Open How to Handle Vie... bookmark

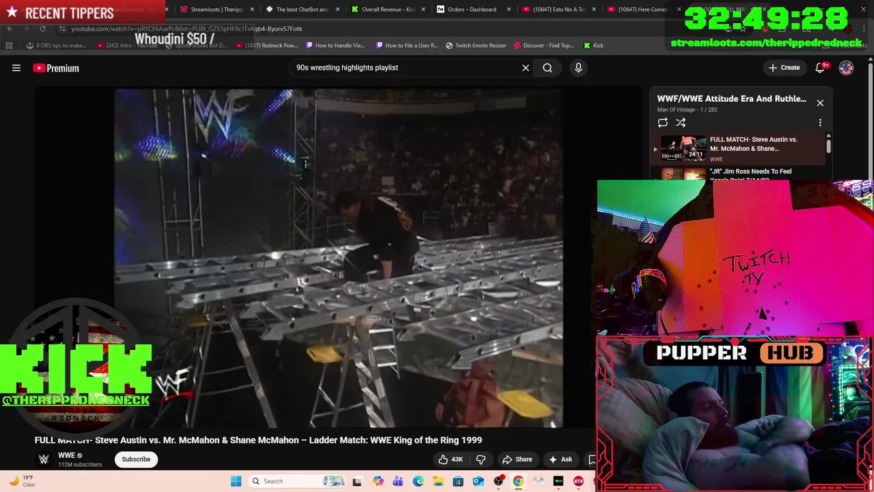click(335, 45)
